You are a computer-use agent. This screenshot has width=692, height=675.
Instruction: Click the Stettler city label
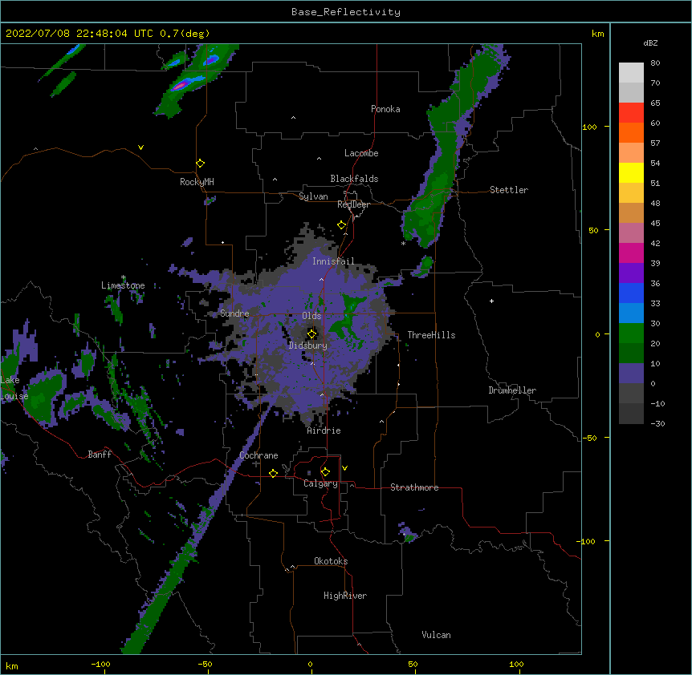click(508, 190)
